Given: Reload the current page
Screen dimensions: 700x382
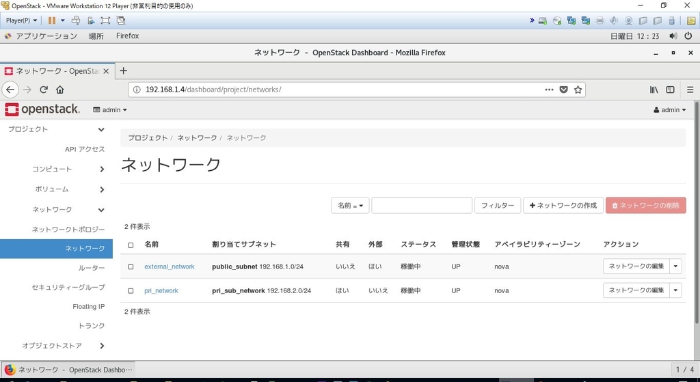Looking at the screenshot, I should 43,90.
